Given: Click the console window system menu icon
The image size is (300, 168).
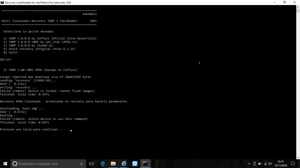Looking at the screenshot, I should tap(2, 2).
